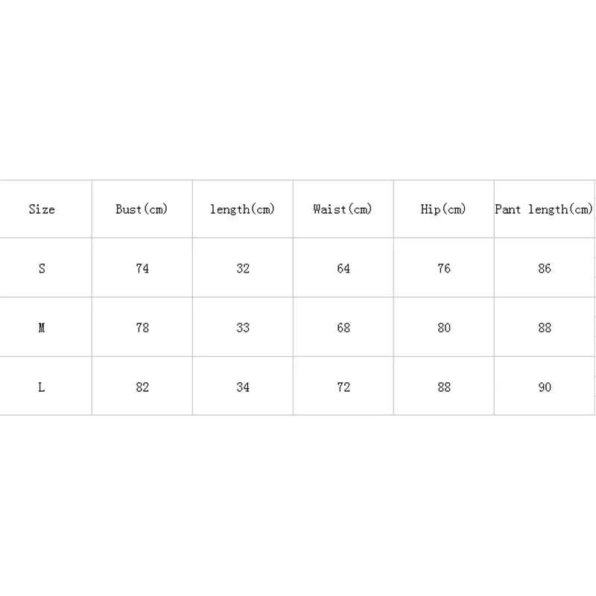Select the Pant length(cm) header
The height and width of the screenshot is (596, 596).
pos(544,209)
